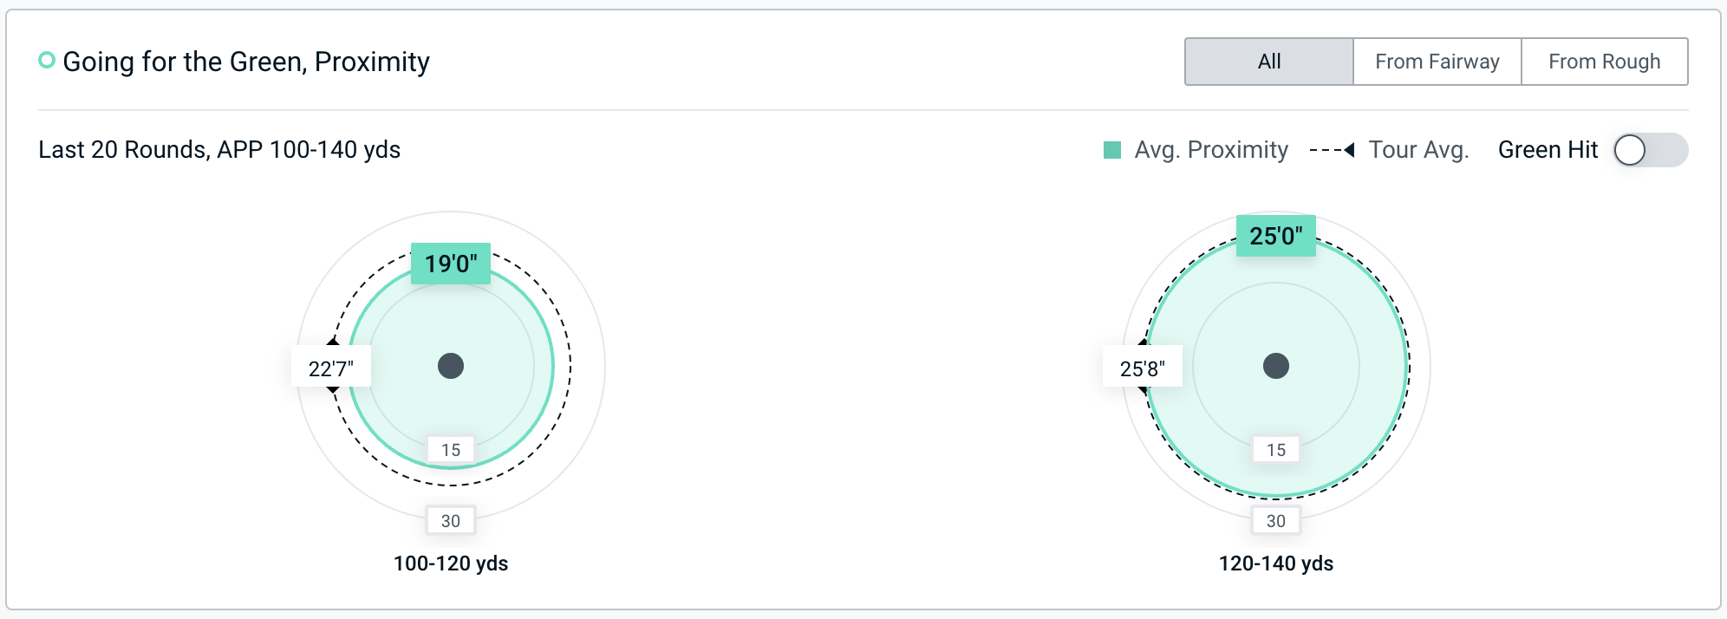Image resolution: width=1727 pixels, height=619 pixels.
Task: Click the pin dot in 120-140 yds chart
Action: 1275,366
